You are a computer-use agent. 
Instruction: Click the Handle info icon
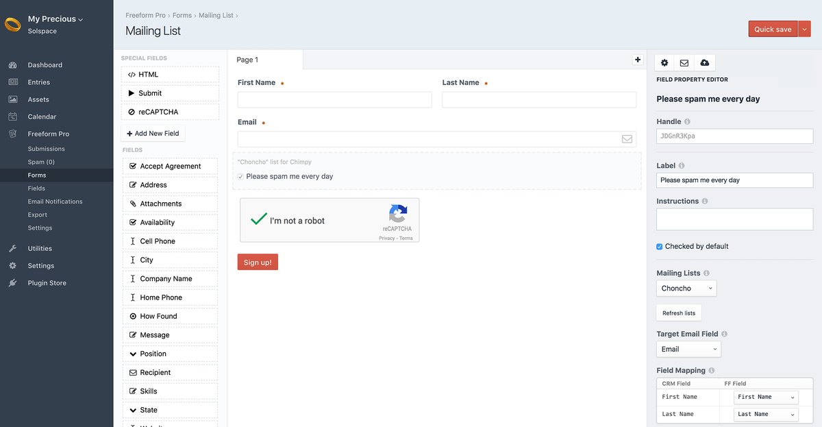(687, 122)
